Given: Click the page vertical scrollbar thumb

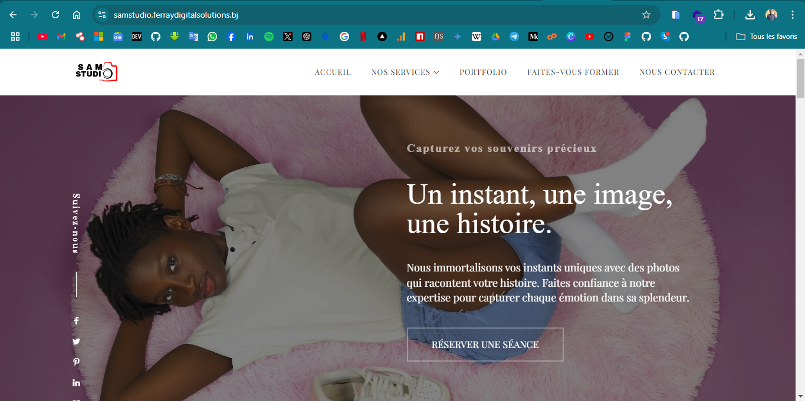Looking at the screenshot, I should 800,78.
